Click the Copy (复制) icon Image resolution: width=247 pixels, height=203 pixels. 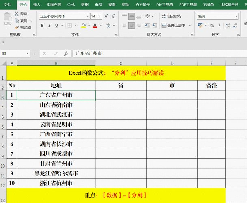pos(17,21)
